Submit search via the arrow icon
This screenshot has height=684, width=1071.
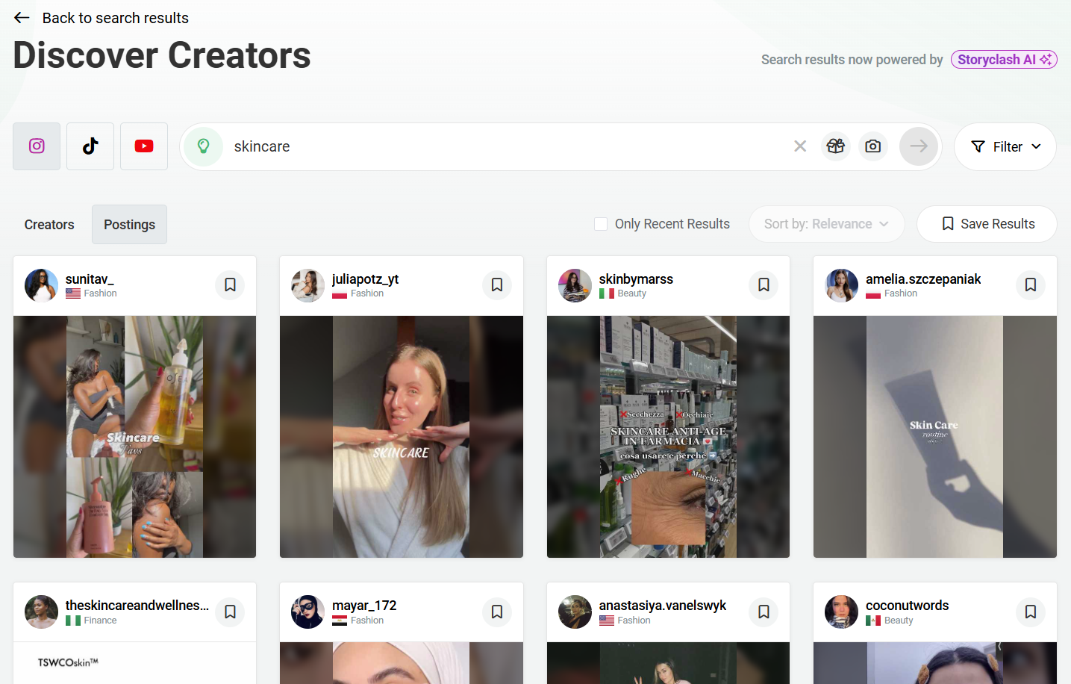[918, 146]
